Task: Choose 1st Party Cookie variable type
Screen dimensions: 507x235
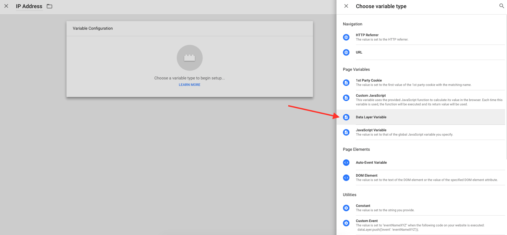Action: [421, 83]
